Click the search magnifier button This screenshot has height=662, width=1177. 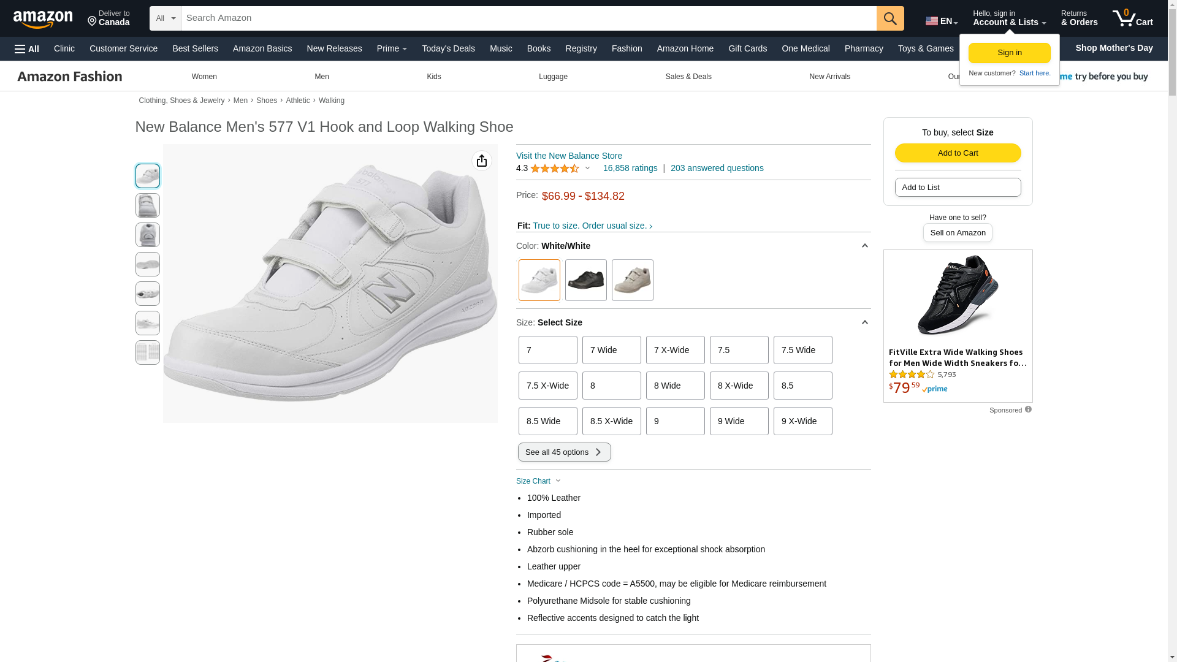click(890, 18)
